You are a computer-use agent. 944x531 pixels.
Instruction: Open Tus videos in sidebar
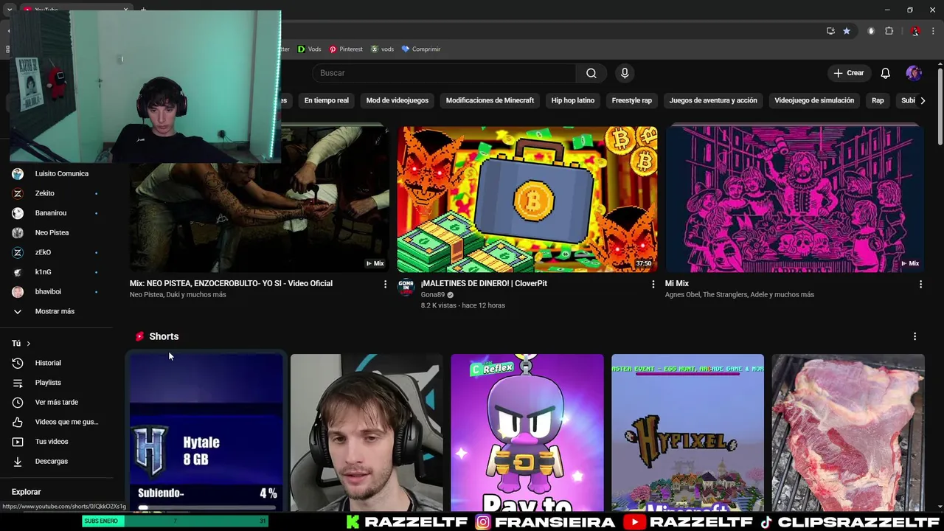tap(57, 442)
